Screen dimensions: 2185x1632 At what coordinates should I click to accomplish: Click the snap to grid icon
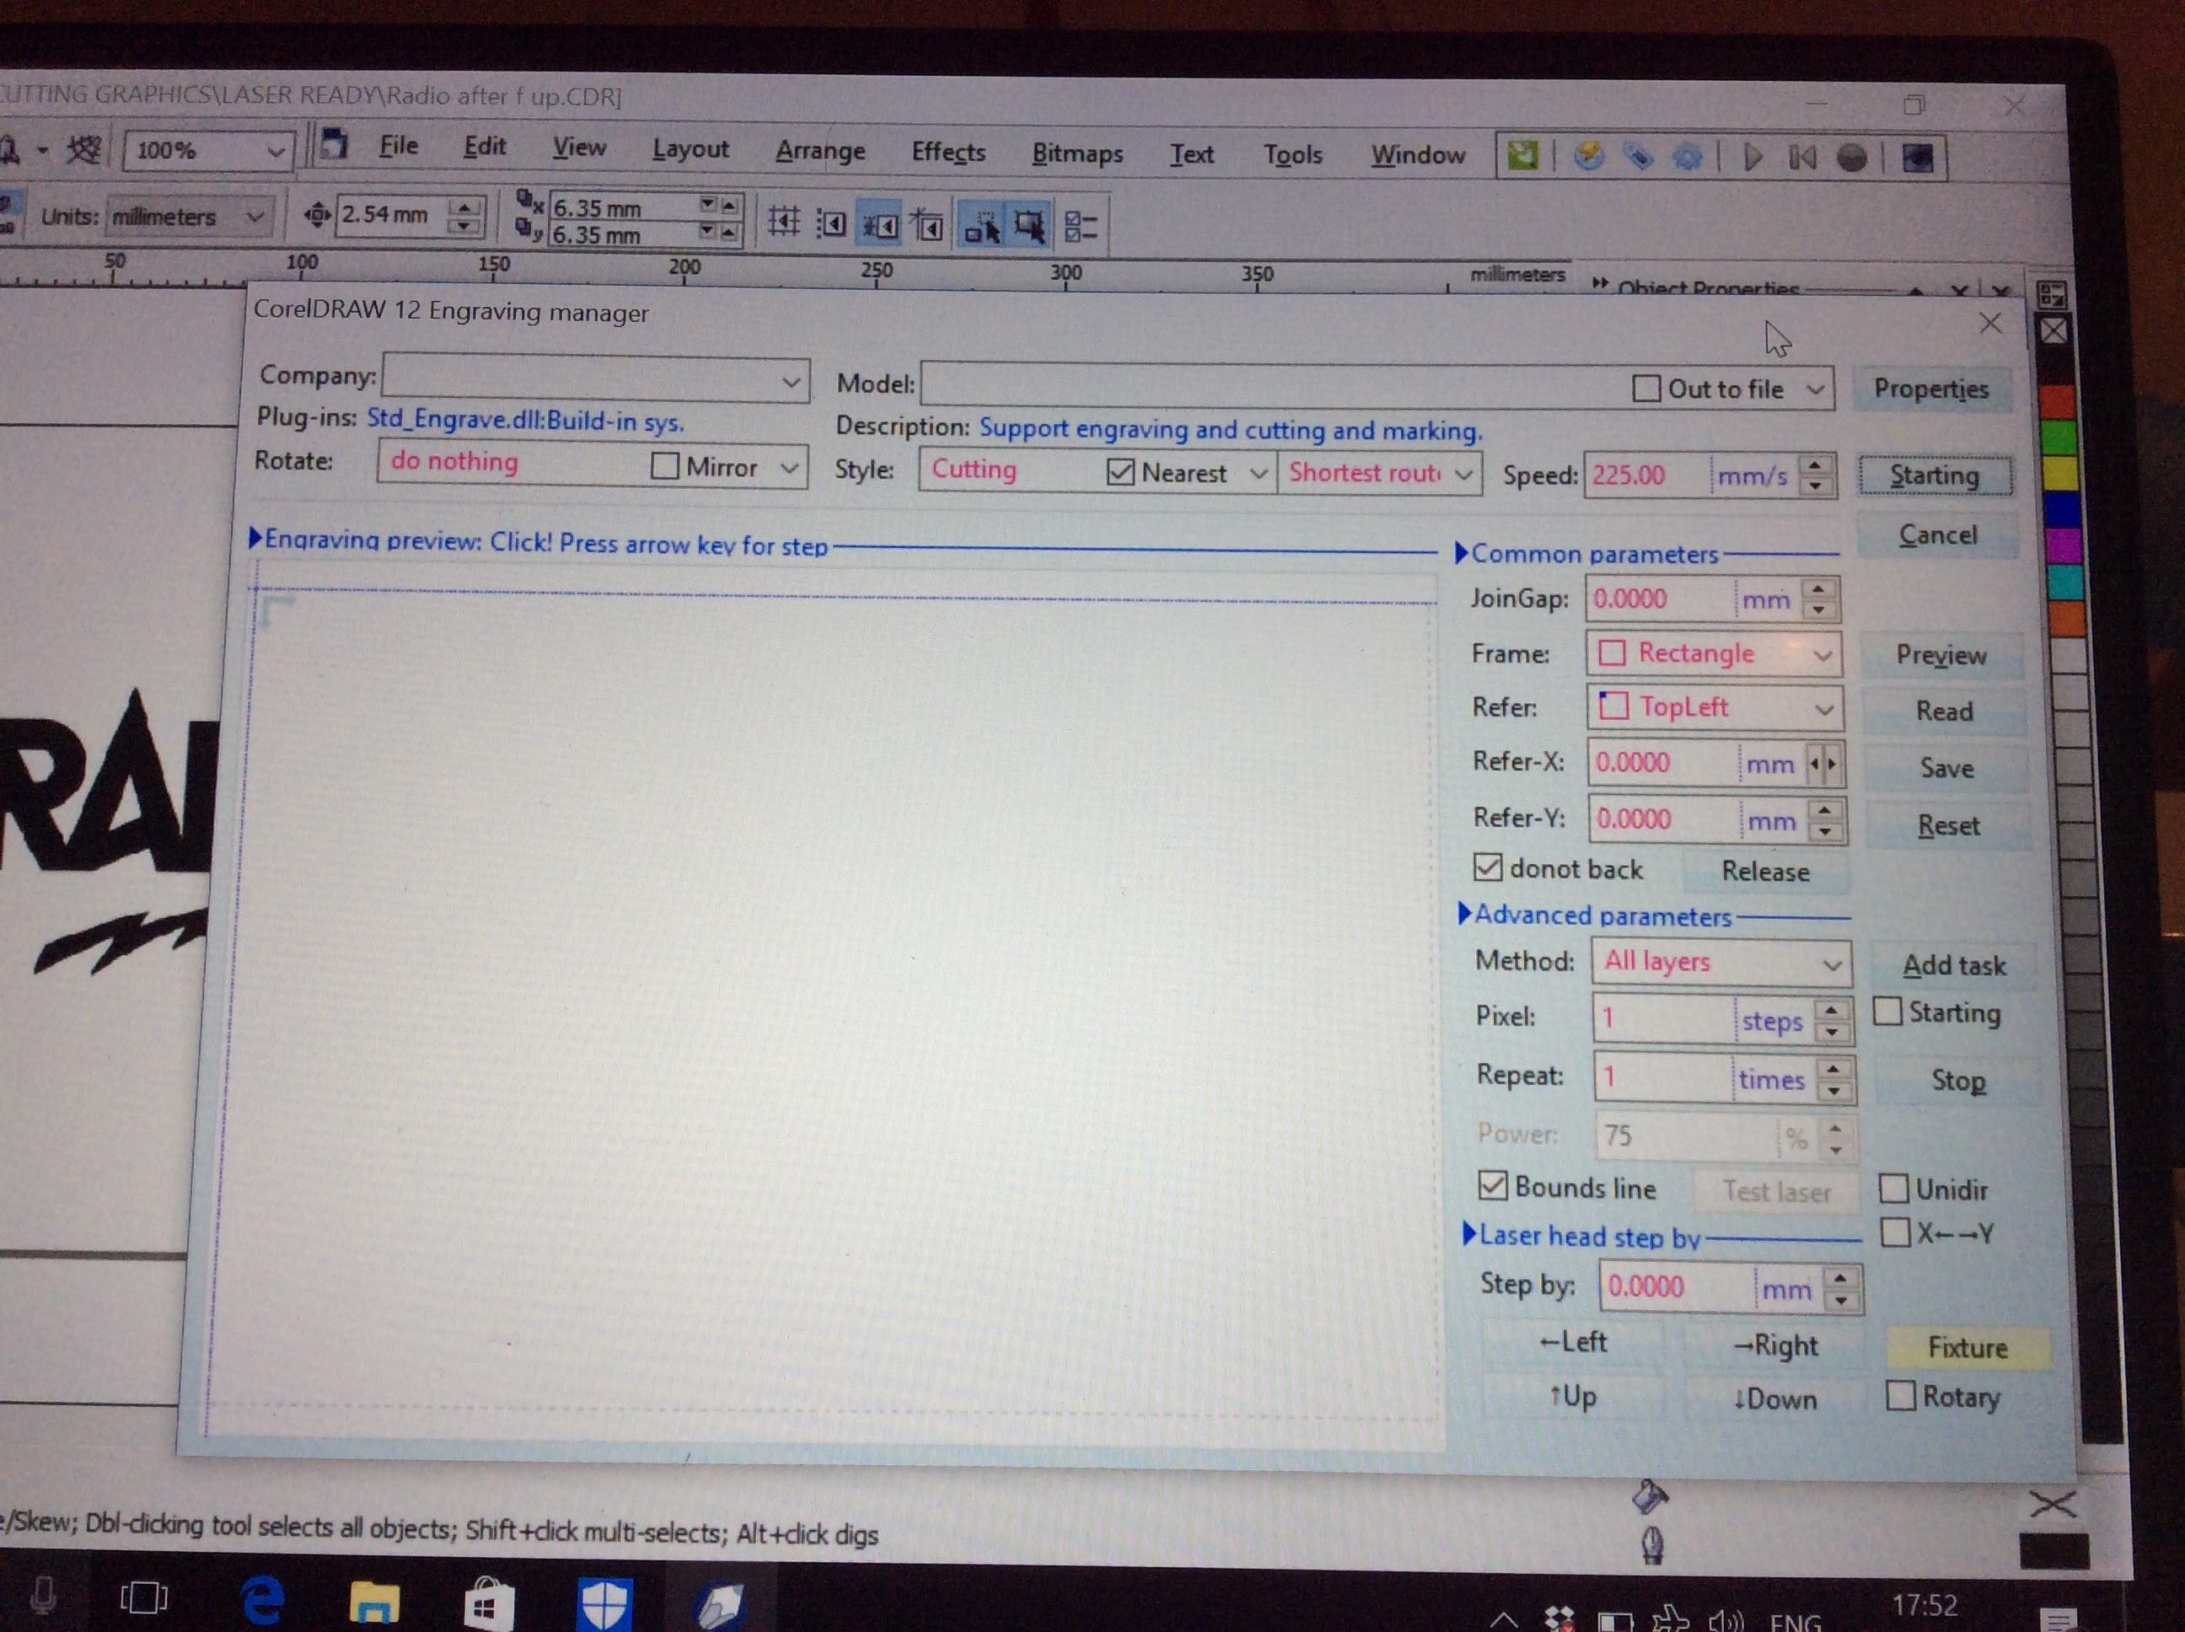coord(783,223)
